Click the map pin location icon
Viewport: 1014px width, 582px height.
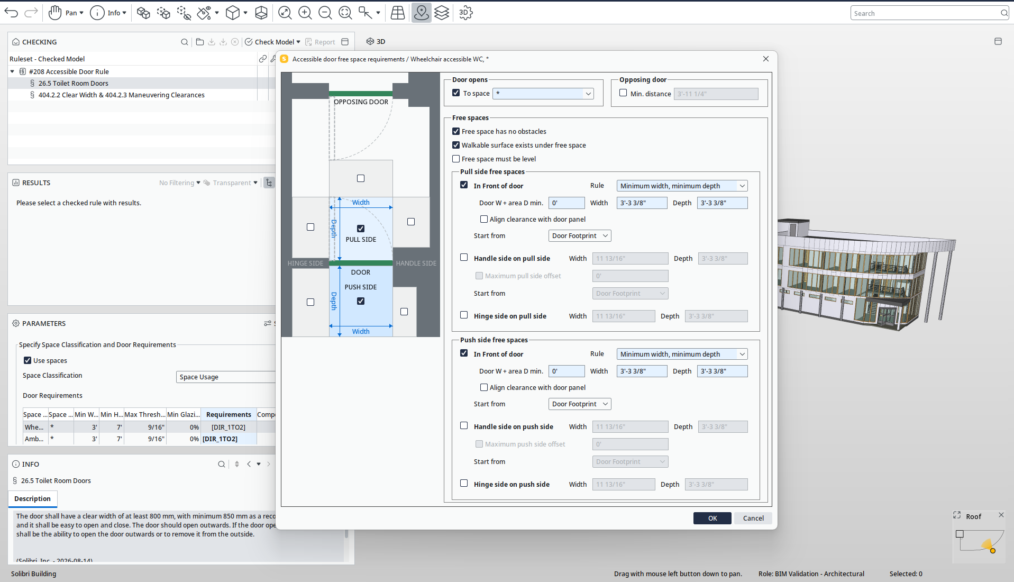pyautogui.click(x=422, y=13)
